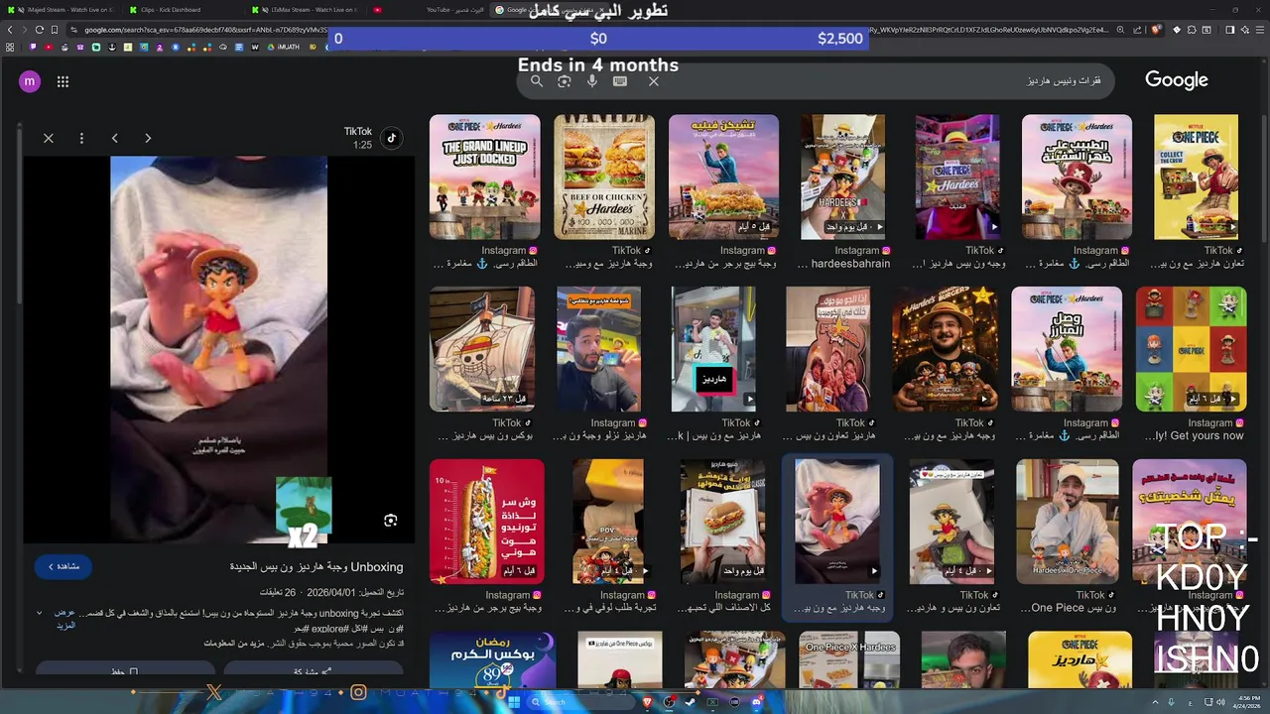Image resolution: width=1270 pixels, height=714 pixels.
Task: Open iMUATH bookmark in bookmarks bar
Action: [x=283, y=47]
